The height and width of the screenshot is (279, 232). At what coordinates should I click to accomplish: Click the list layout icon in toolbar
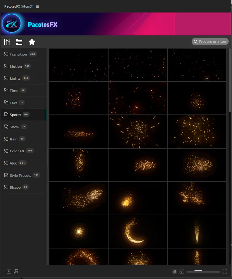click(x=19, y=42)
